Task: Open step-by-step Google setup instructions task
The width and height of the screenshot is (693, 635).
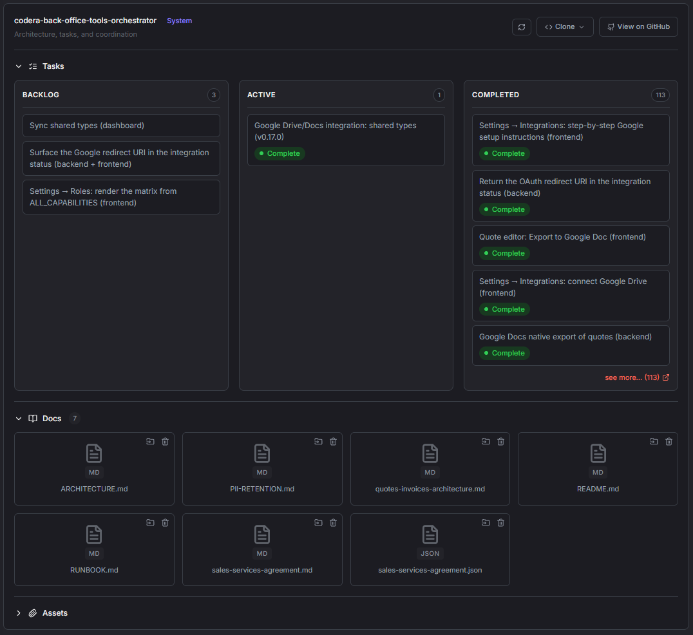Action: pos(571,140)
